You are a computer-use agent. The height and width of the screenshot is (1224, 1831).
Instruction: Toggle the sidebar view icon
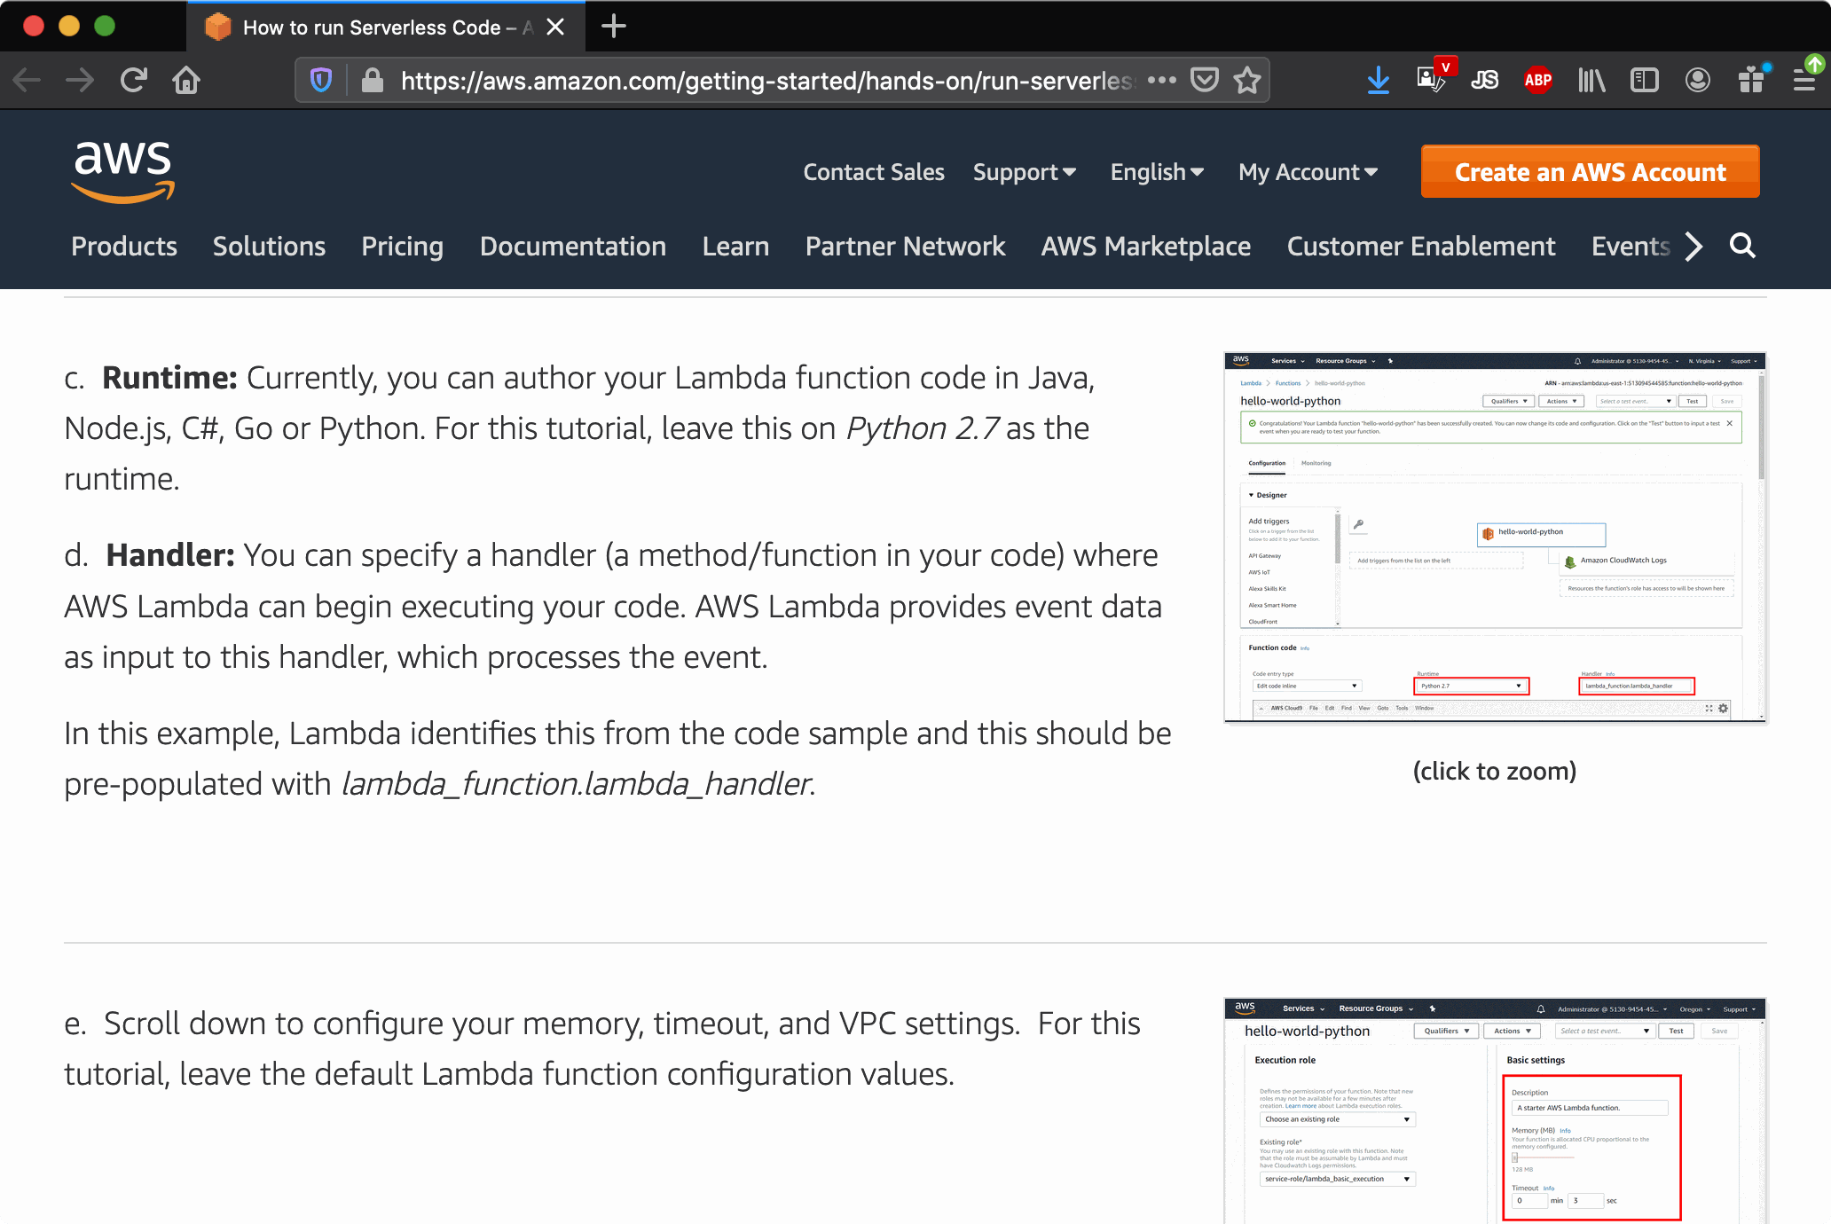coord(1644,81)
